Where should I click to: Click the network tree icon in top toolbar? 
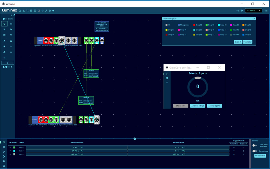(27, 11)
